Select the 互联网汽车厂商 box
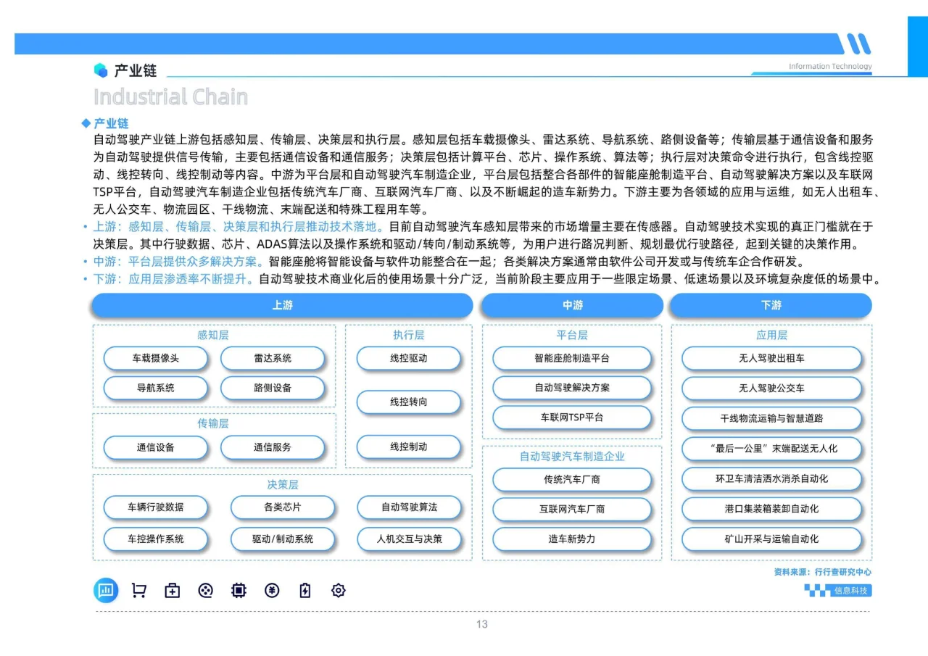The image size is (928, 656). coord(572,509)
